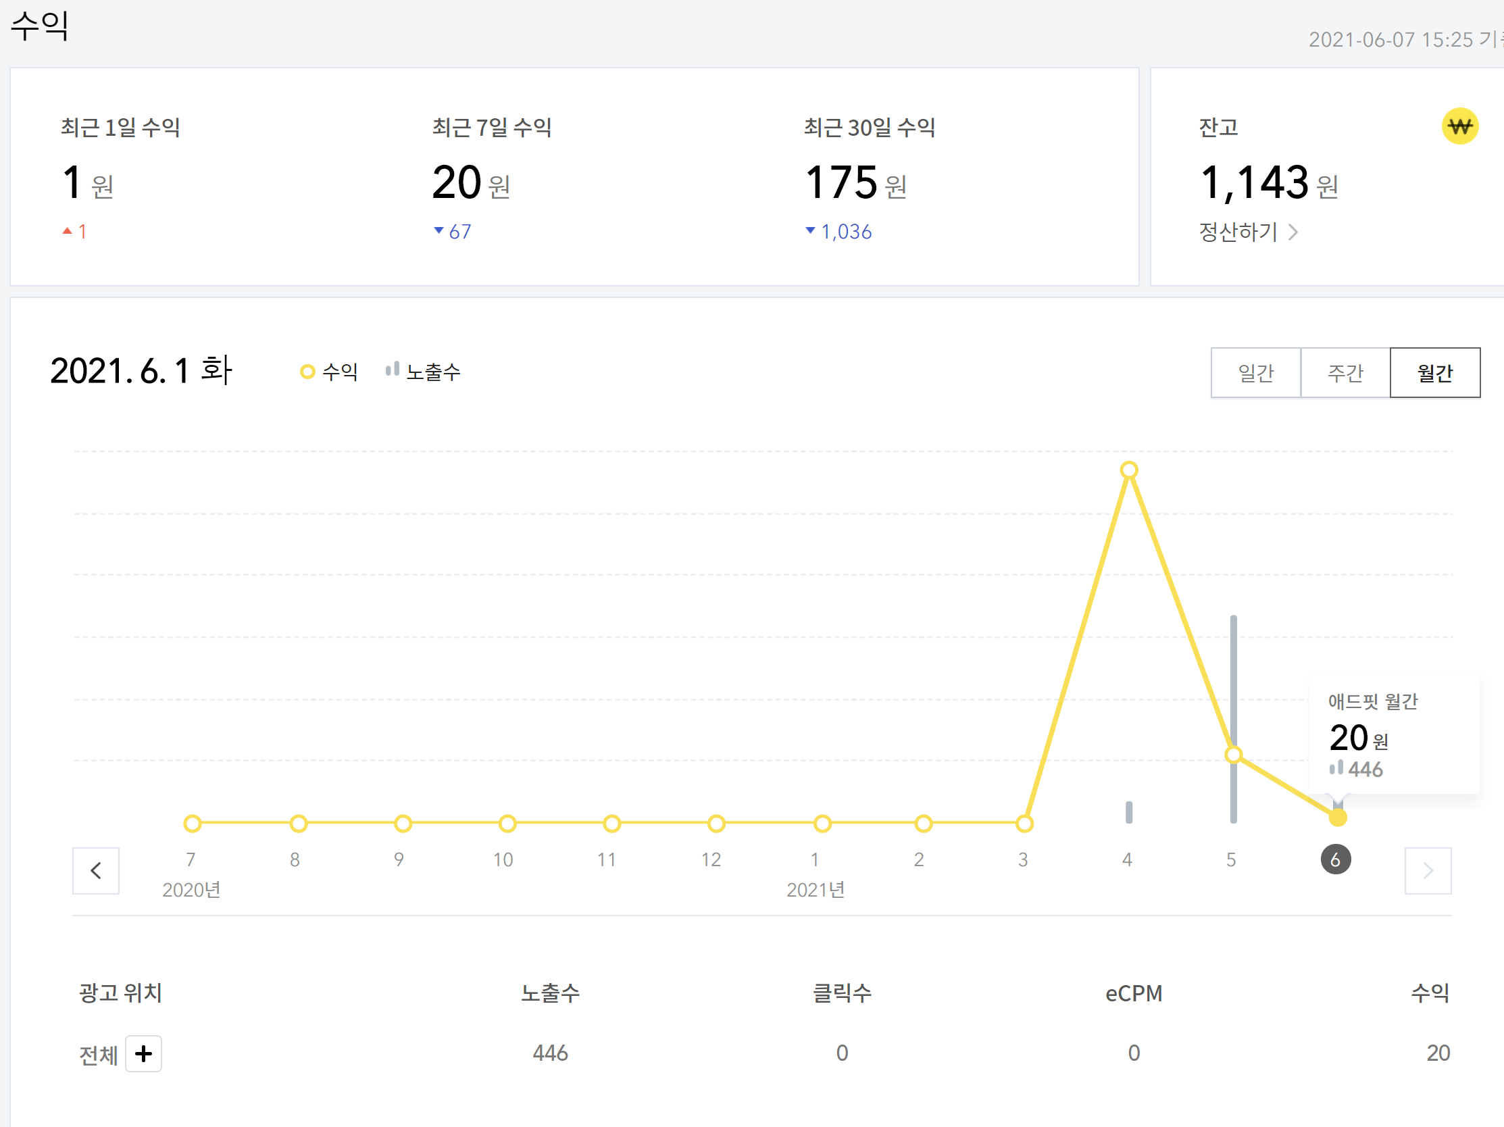The image size is (1504, 1127).
Task: Select month 6 marker on chart axis
Action: 1335,860
